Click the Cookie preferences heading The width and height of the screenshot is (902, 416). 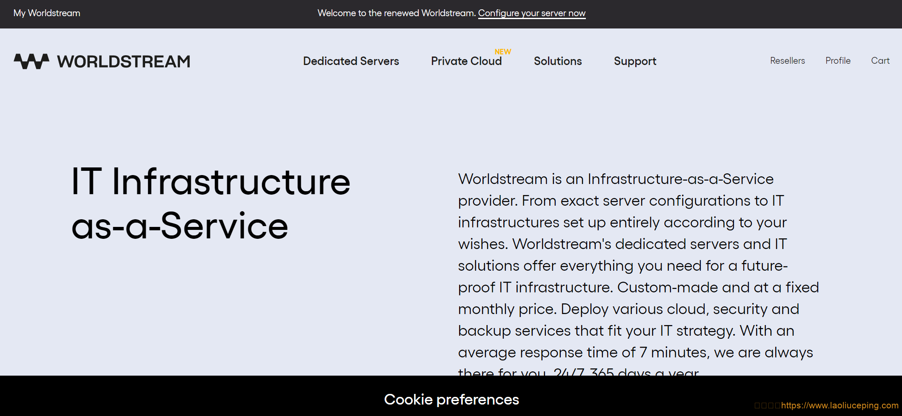(x=451, y=399)
